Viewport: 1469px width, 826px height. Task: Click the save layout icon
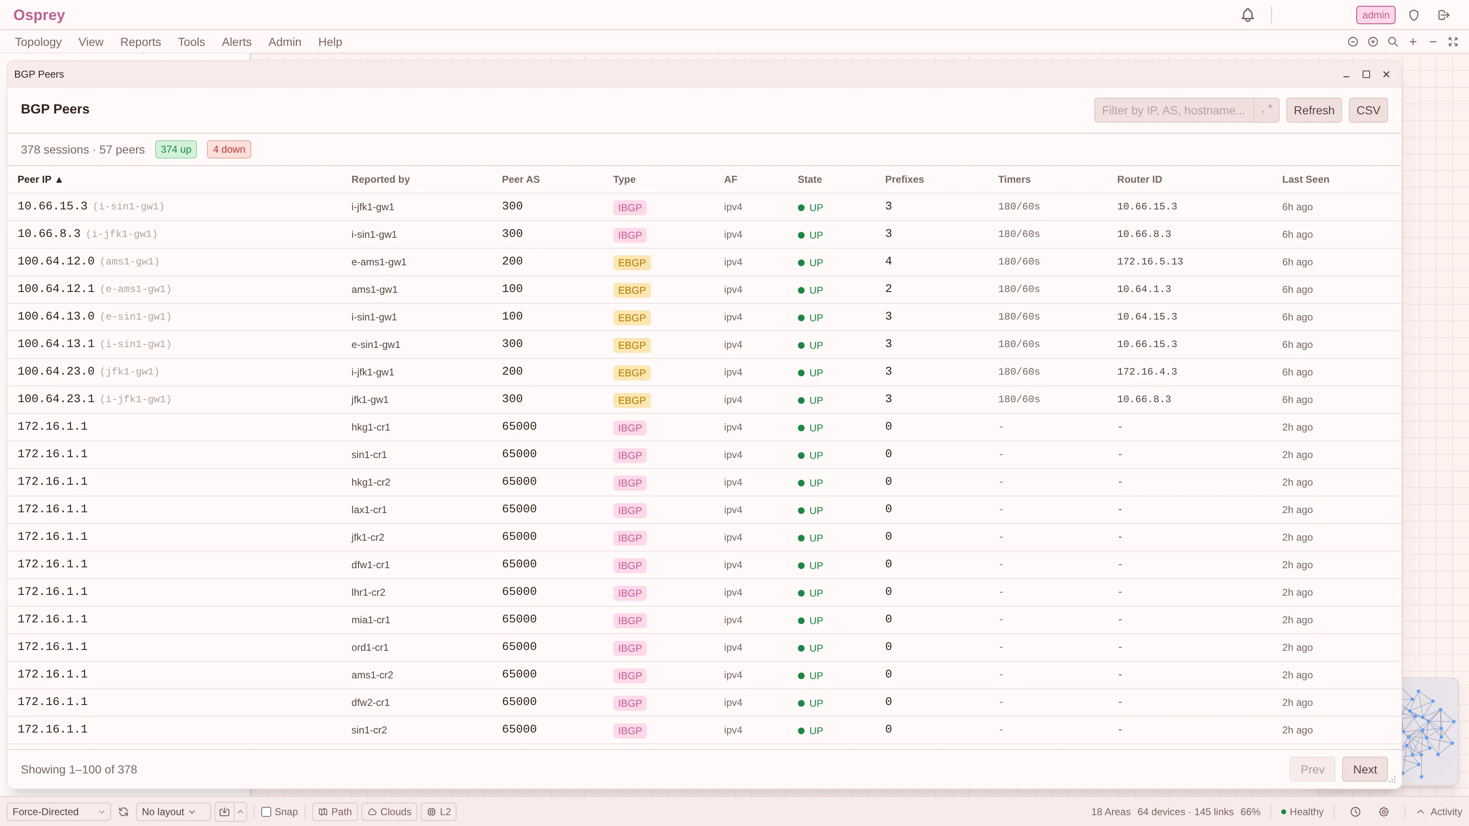(225, 812)
